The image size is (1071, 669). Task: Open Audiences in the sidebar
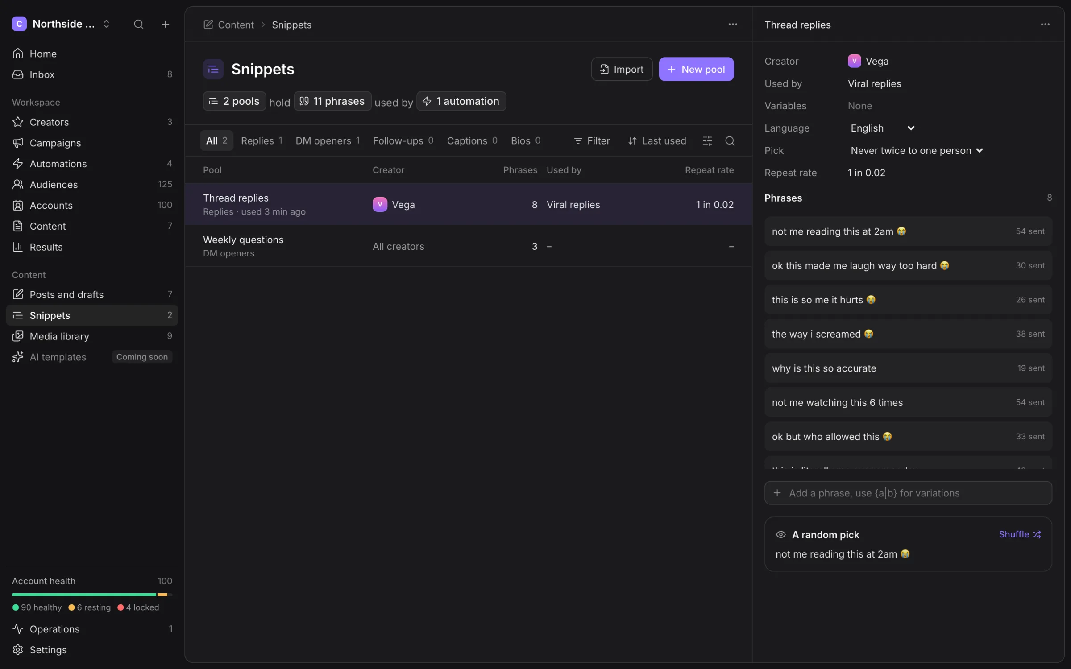coord(92,185)
